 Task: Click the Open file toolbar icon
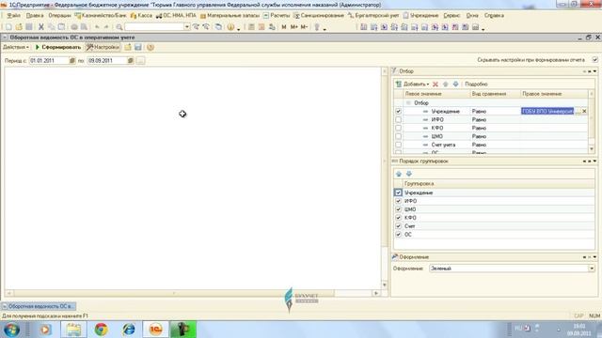point(19,27)
